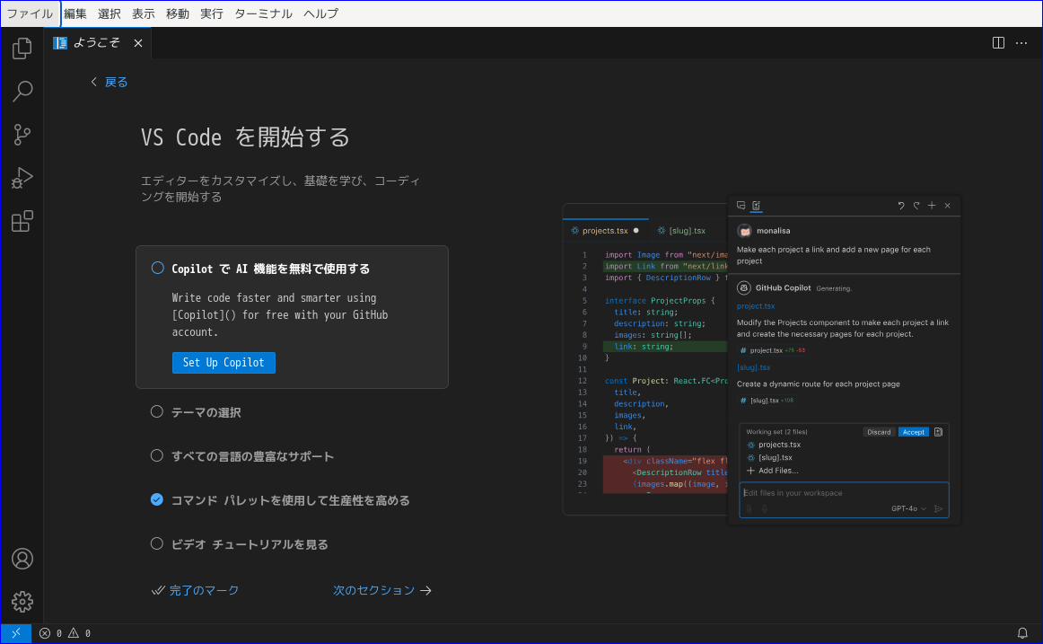Image resolution: width=1043 pixels, height=644 pixels.
Task: Click the 完了のマーク link
Action: 195,590
